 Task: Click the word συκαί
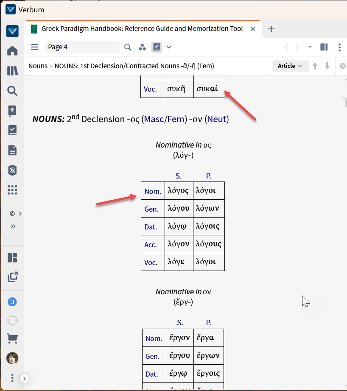pos(207,89)
